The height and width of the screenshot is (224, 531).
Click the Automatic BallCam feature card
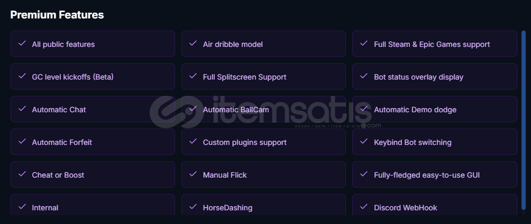click(x=263, y=109)
